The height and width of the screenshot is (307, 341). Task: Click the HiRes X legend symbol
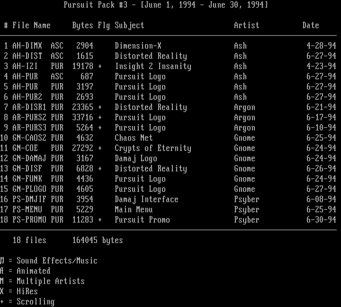[2, 291]
